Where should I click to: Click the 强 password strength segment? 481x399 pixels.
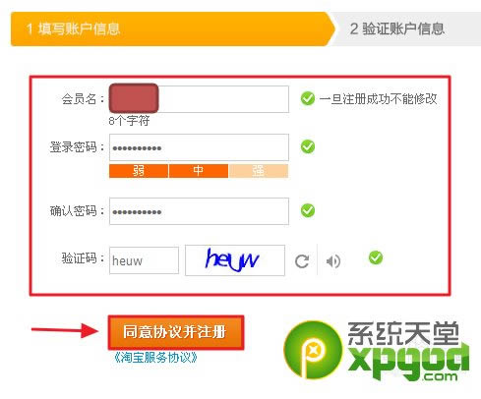click(259, 171)
